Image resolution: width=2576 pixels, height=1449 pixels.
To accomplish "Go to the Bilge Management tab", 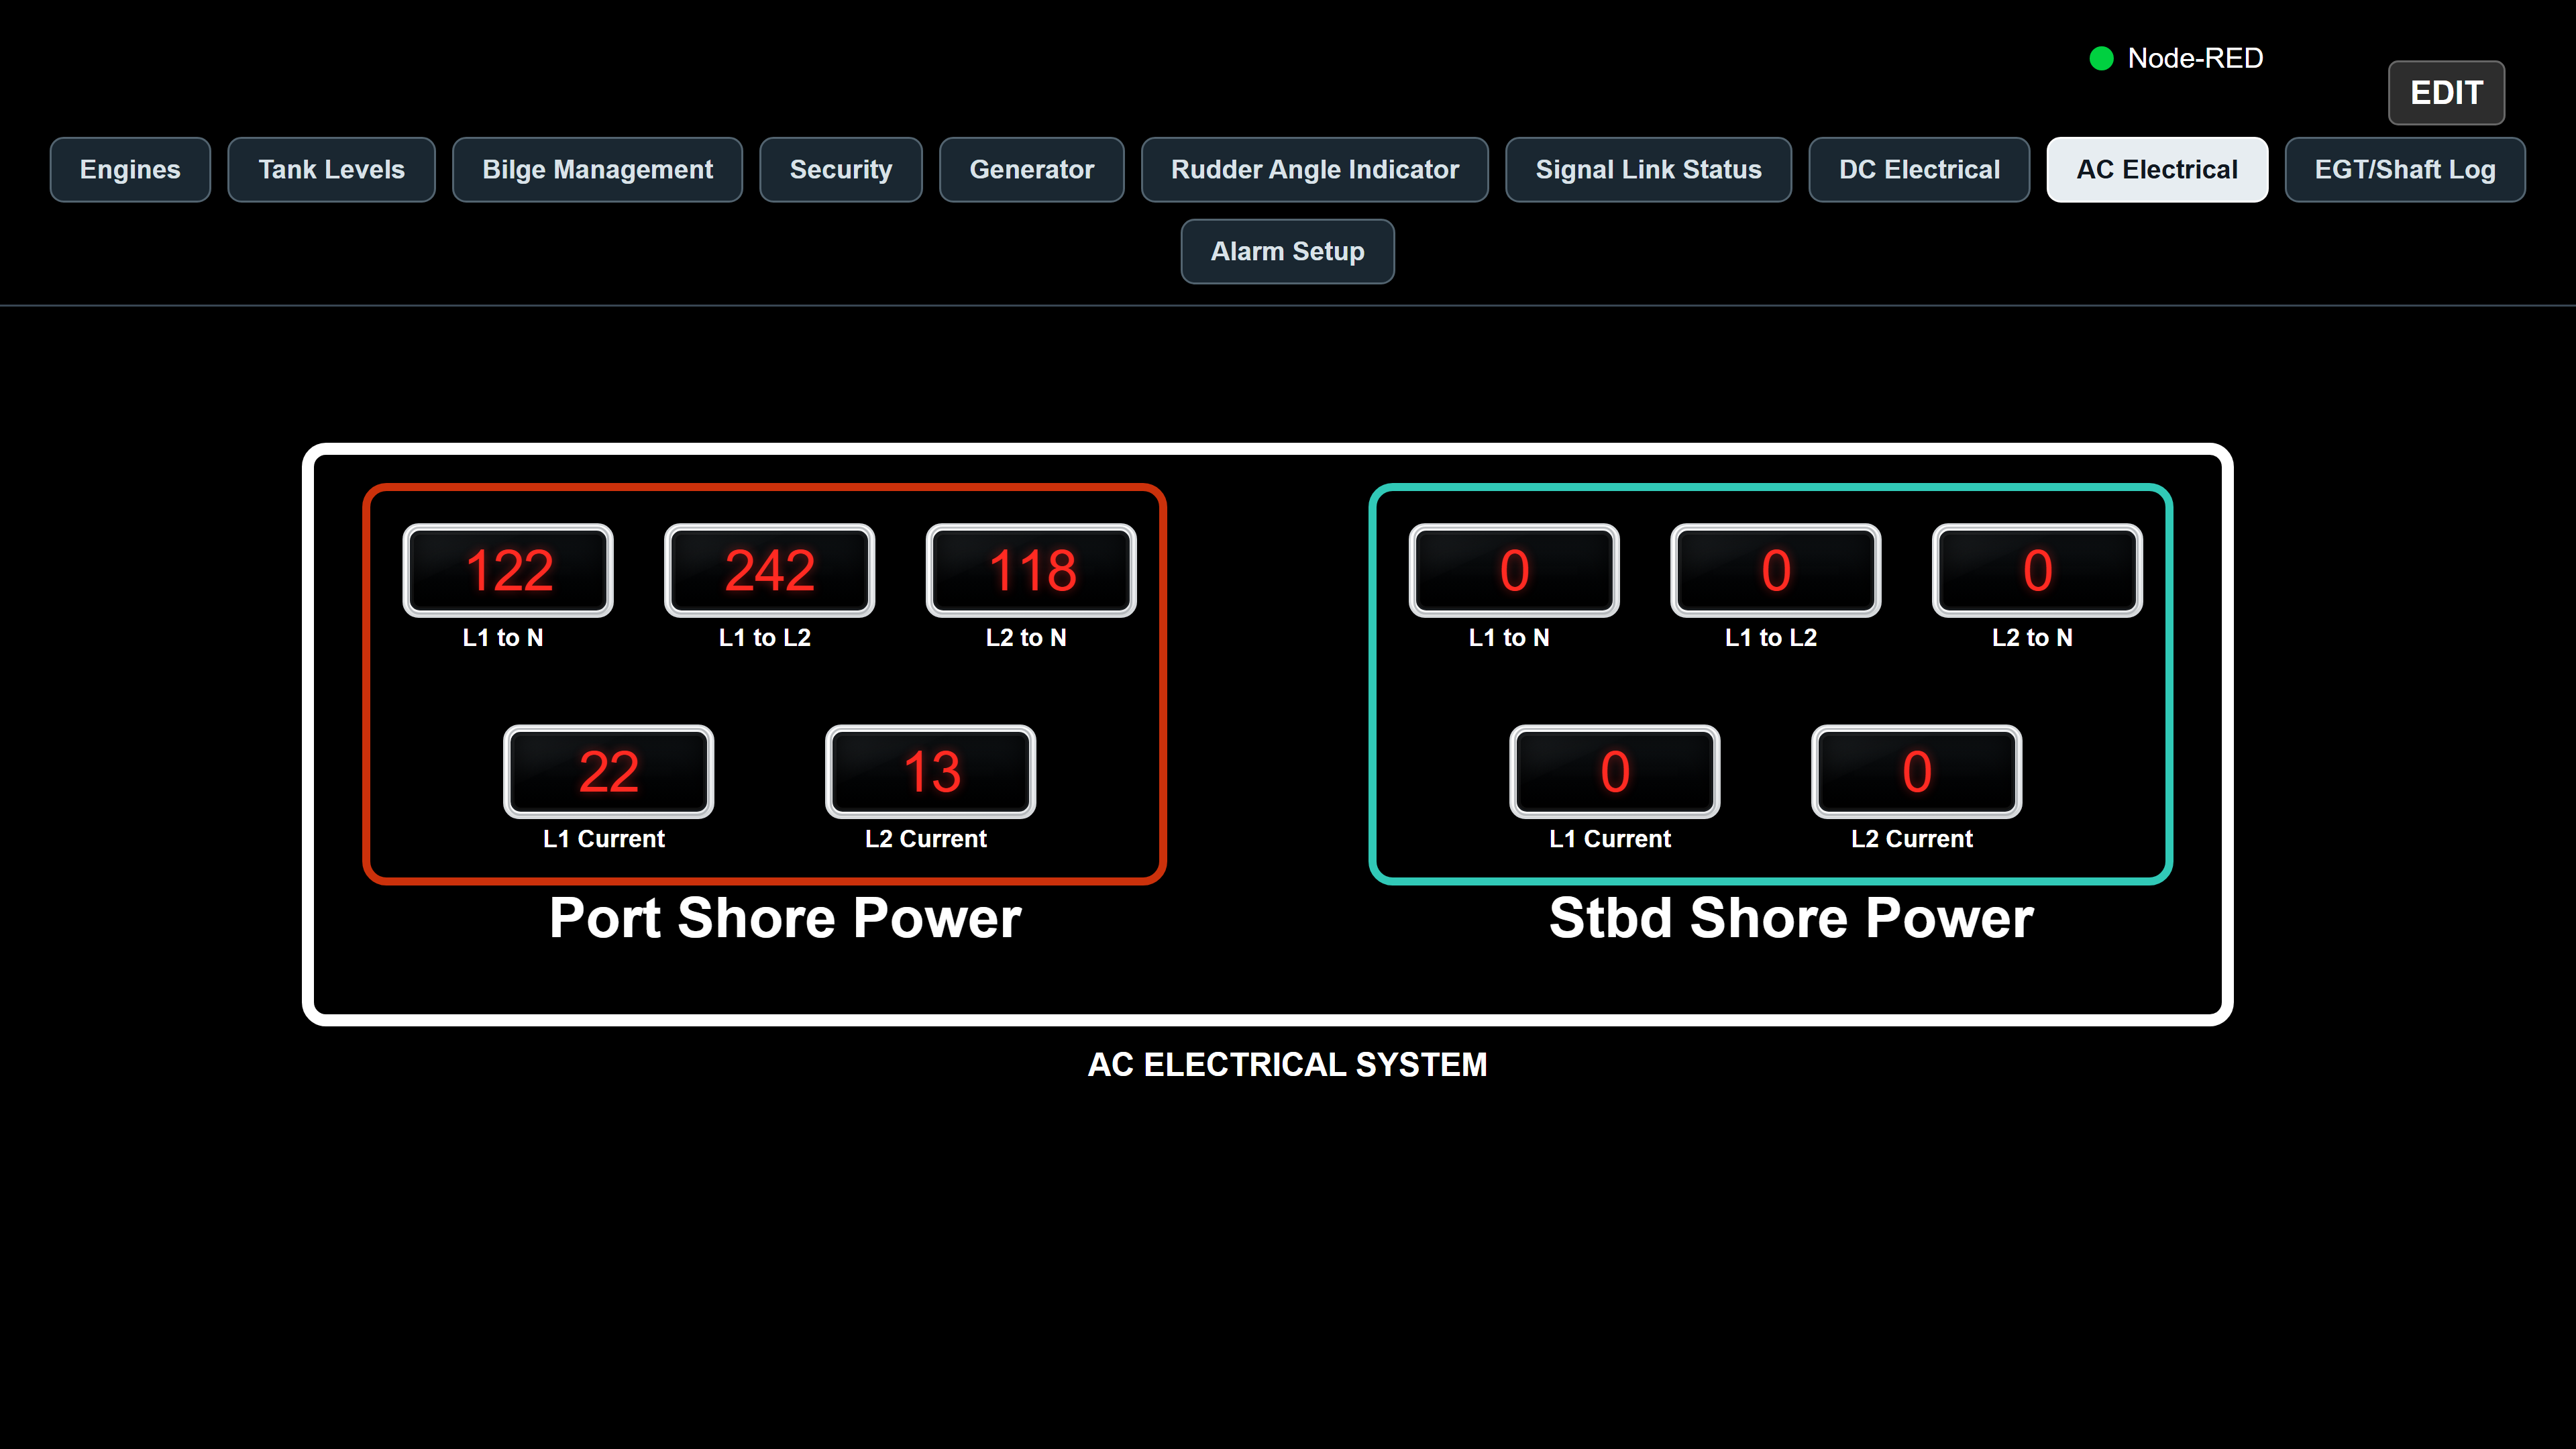I will [x=597, y=170].
